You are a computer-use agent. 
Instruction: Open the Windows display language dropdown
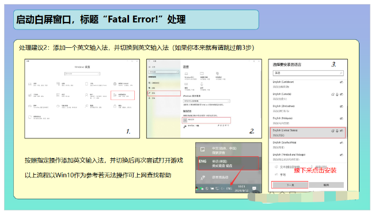click(x=206, y=101)
